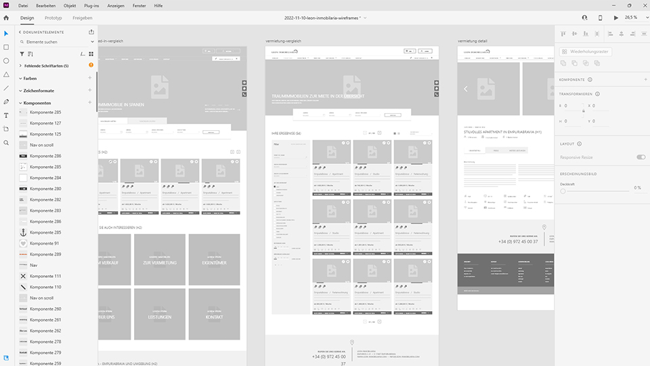
Task: Pick the Polygon tool
Action: coord(6,75)
